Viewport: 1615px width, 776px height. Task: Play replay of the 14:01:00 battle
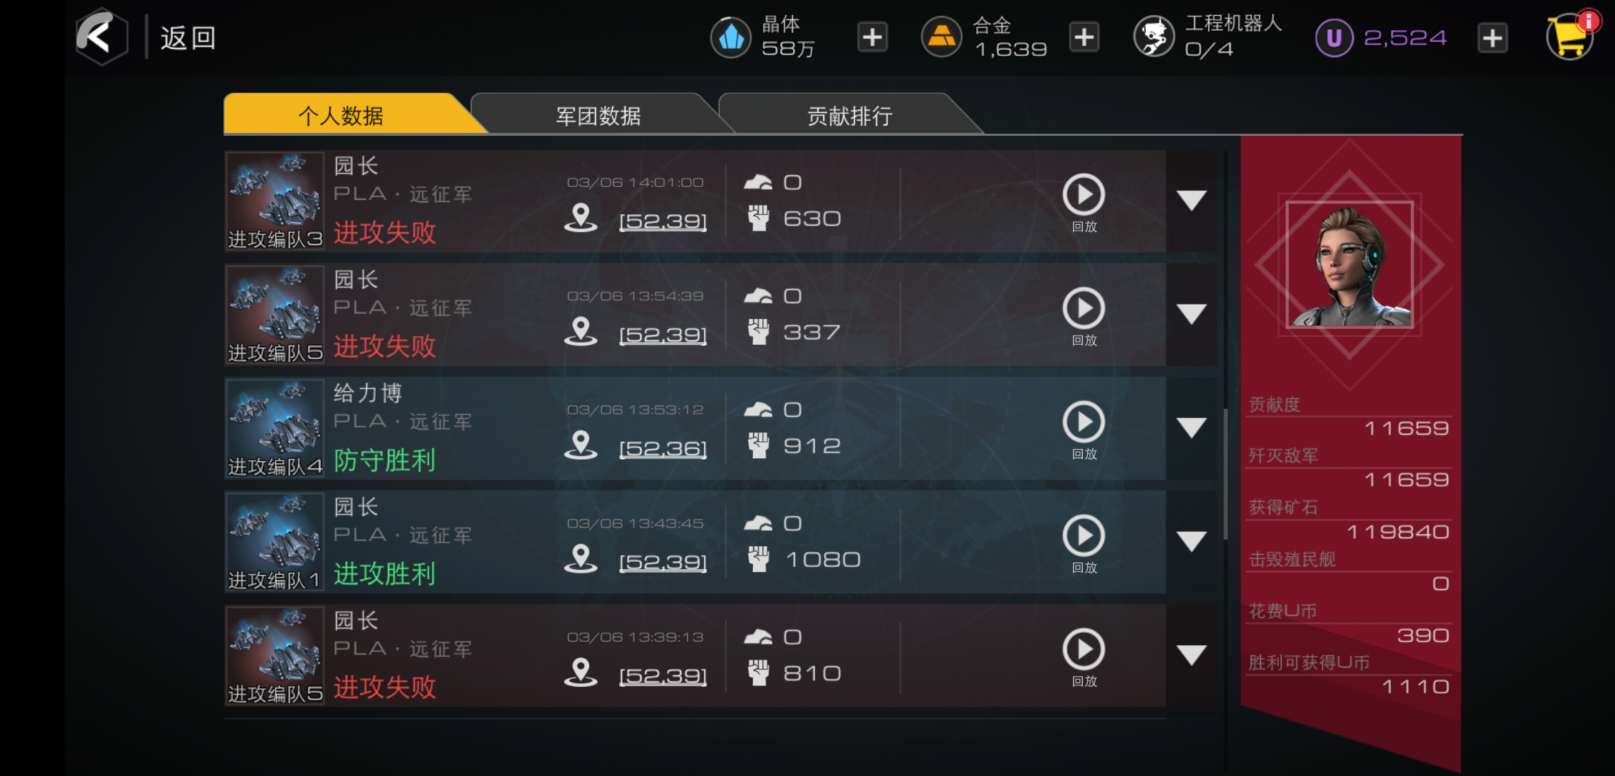click(x=1083, y=203)
